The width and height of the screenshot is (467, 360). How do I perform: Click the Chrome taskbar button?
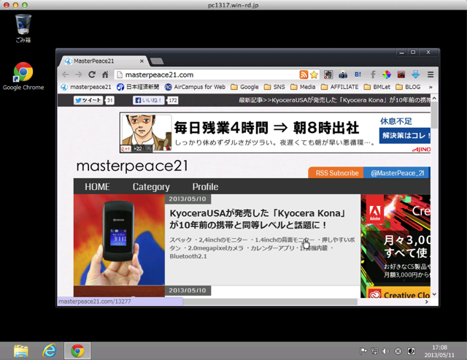click(77, 351)
